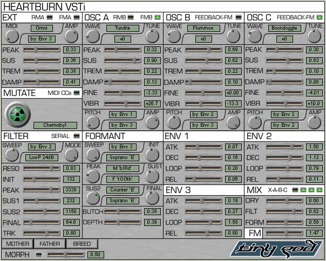Image resolution: width=326 pixels, height=261 pixels.
Task: Toggle the RMA LED switch
Action: tap(50, 17)
